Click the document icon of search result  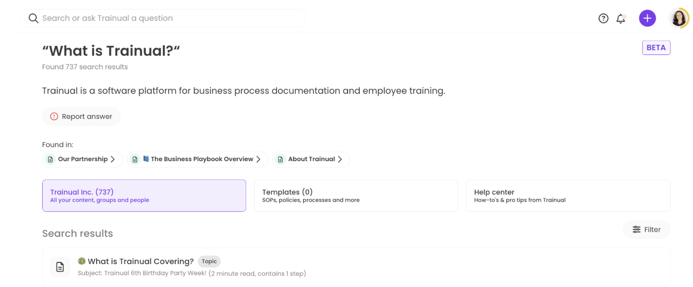60,267
